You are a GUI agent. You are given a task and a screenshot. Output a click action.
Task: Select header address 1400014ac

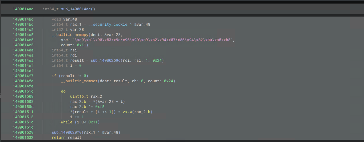click(x=23, y=9)
